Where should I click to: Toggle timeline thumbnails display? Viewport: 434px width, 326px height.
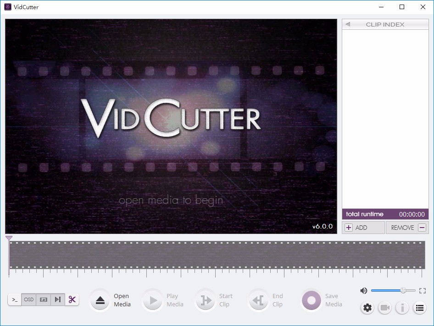pyautogui.click(x=43, y=299)
